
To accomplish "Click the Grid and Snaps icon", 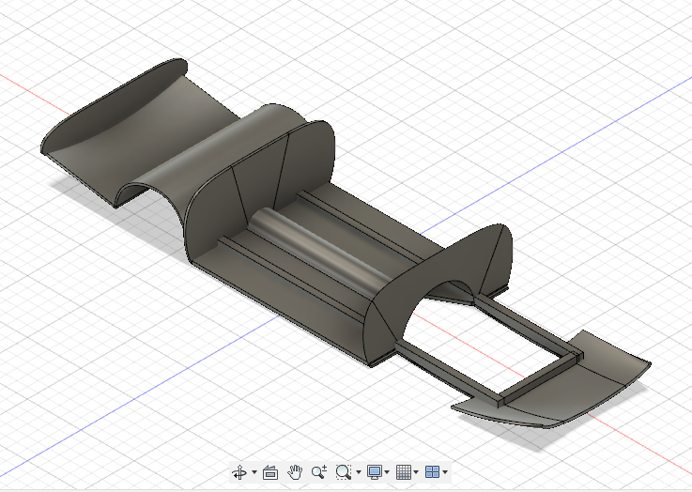I will pyautogui.click(x=403, y=472).
